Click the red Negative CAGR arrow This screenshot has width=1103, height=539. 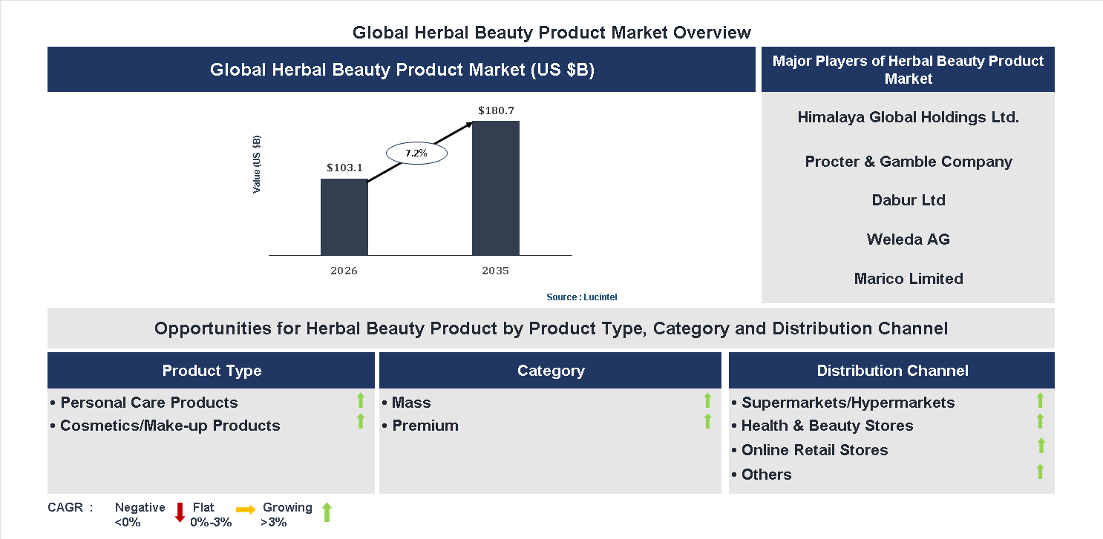179,513
